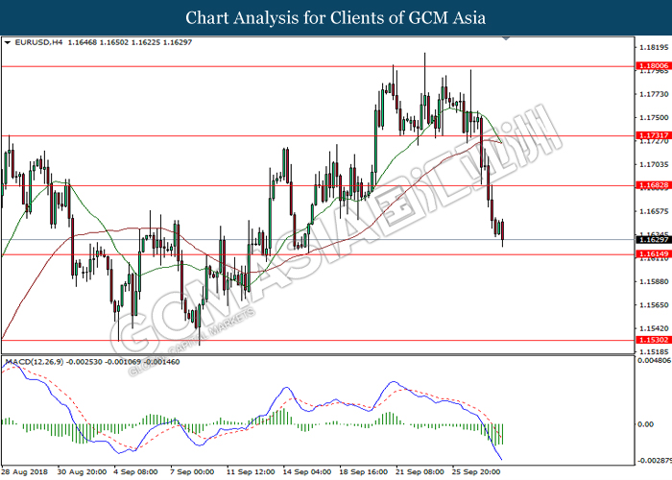The width and height of the screenshot is (672, 480).
Task: Click the MACD scale value 0.004806
Action: click(x=655, y=360)
